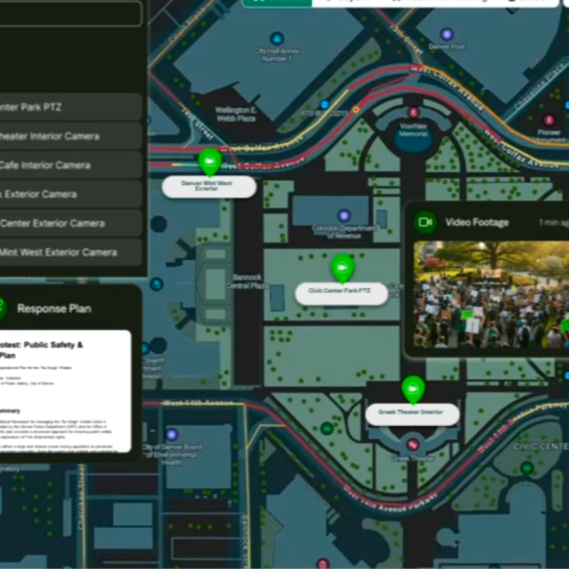This screenshot has width=569, height=569.
Task: Click the Colorado Department of Revenue marker
Action: (x=344, y=215)
